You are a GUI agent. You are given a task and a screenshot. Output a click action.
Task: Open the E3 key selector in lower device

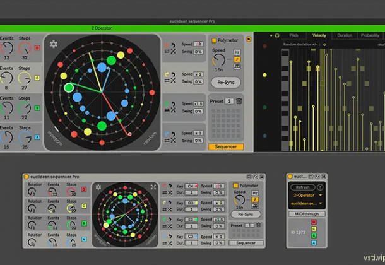(191, 220)
